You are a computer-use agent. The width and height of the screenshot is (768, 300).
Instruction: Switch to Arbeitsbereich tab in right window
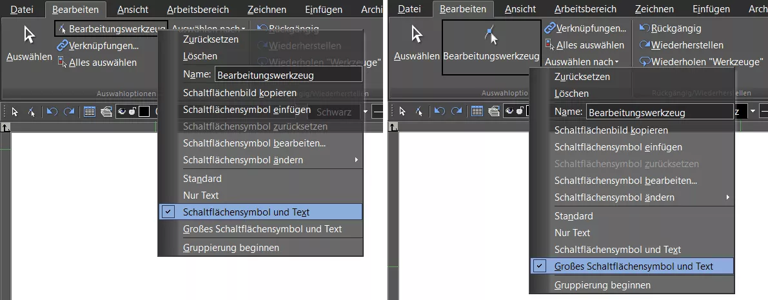pyautogui.click(x=586, y=9)
